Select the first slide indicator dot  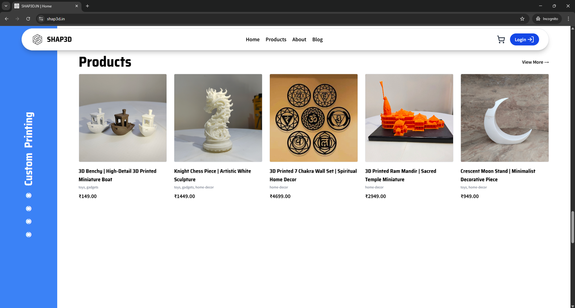point(29,195)
